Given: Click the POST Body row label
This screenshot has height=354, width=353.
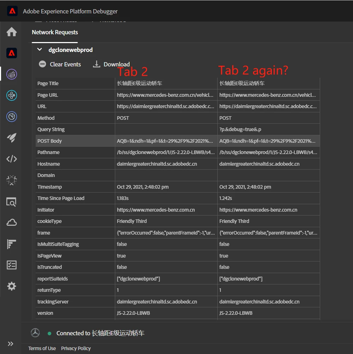Looking at the screenshot, I should click(49, 141).
